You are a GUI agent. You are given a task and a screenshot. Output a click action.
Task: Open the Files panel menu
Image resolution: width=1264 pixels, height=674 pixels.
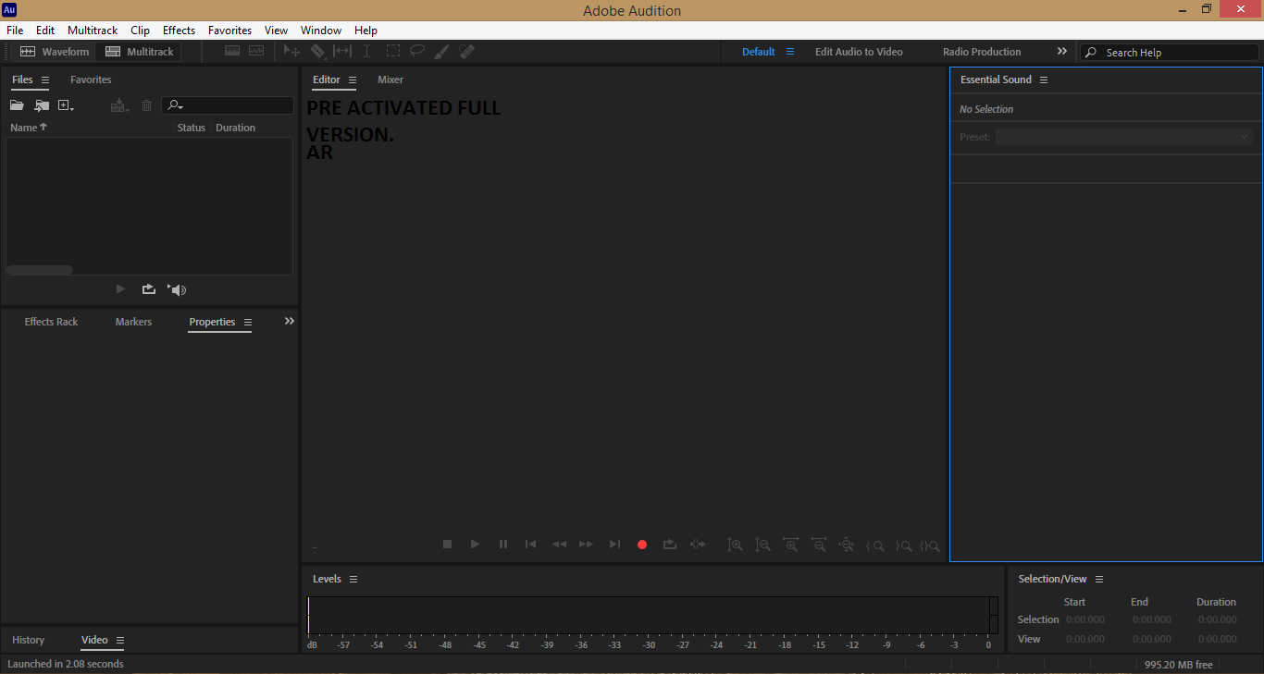click(x=45, y=80)
